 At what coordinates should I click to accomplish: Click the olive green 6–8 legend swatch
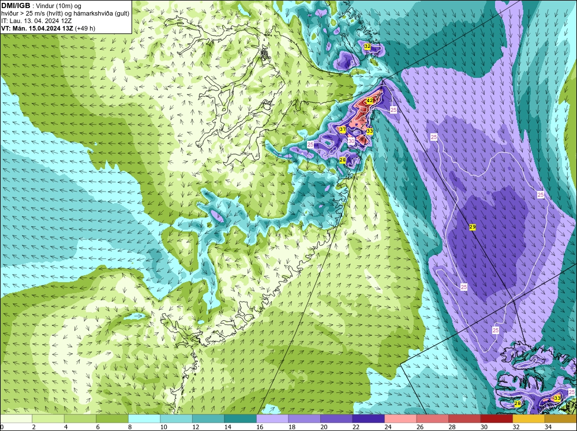113,418
